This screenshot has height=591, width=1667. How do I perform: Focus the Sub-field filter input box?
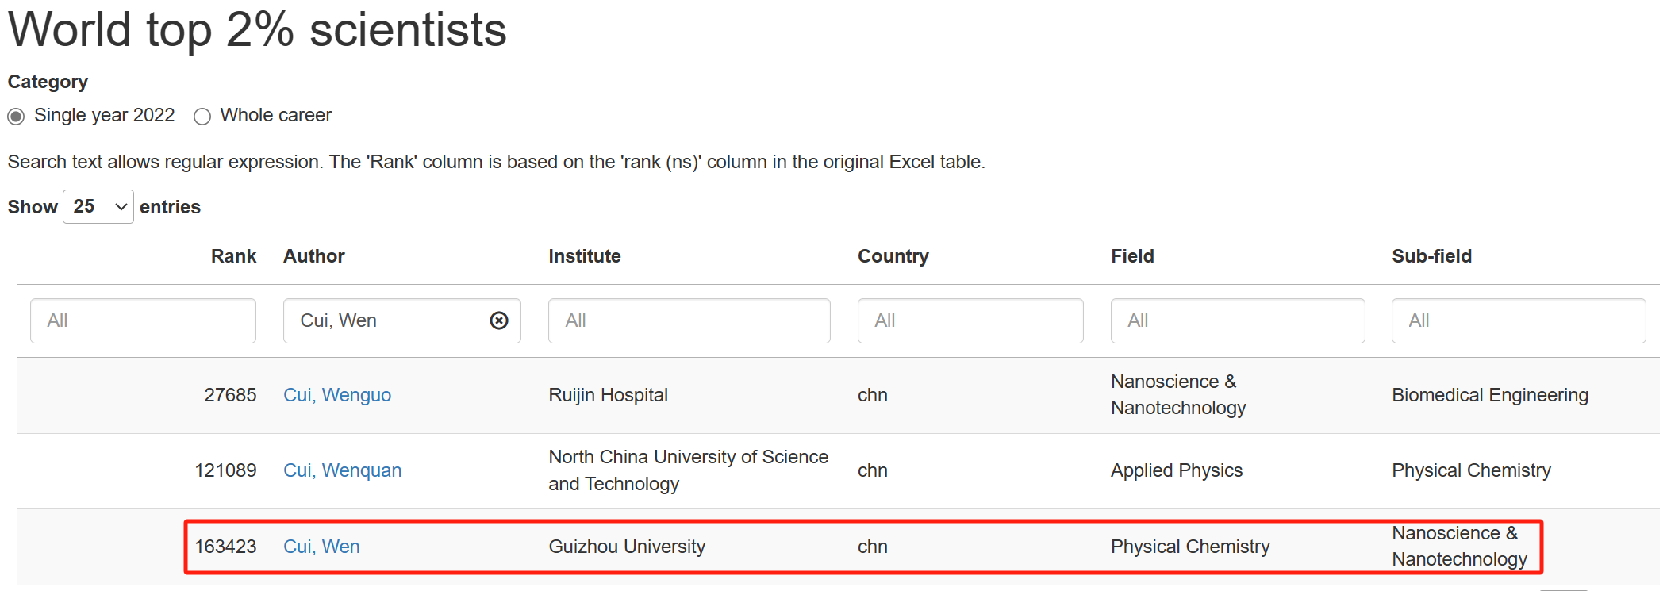(1518, 320)
